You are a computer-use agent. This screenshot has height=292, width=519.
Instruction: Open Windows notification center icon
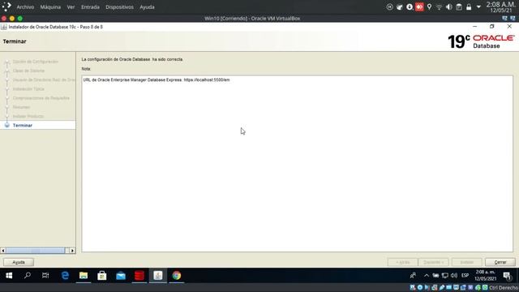tap(507, 276)
